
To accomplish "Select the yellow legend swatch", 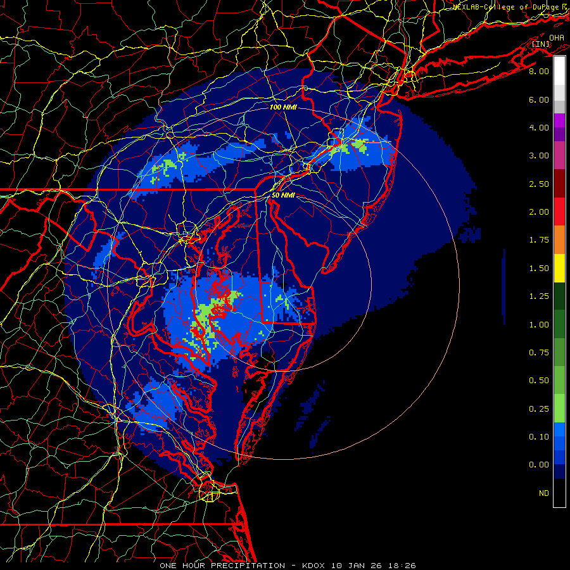I will point(559,268).
